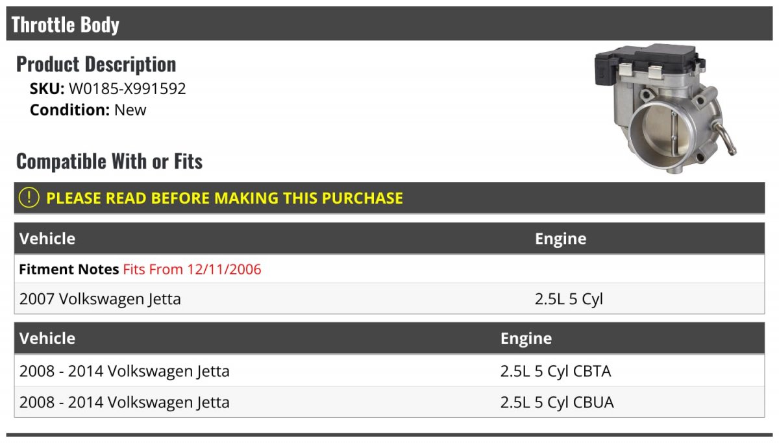Select the Jetta row with CBUA engine
The image size is (779, 443).
(x=389, y=402)
